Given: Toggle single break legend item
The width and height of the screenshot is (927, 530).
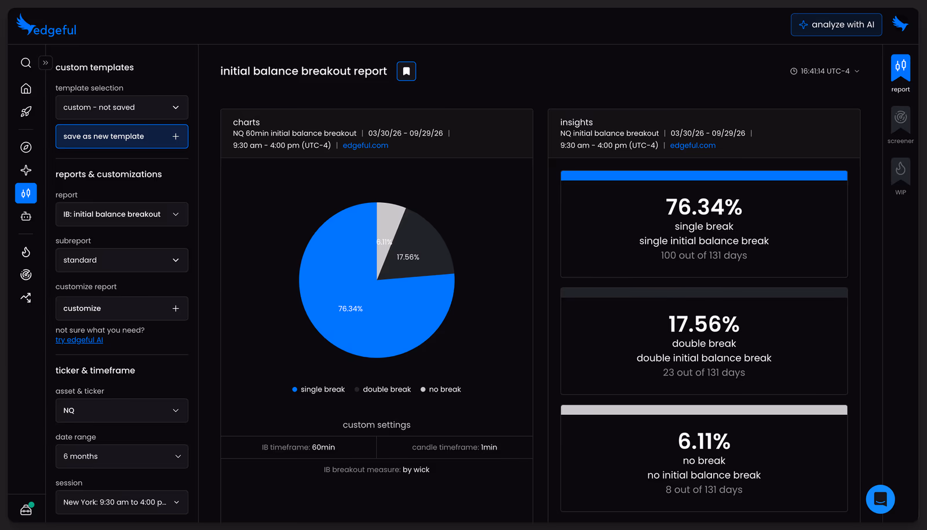Looking at the screenshot, I should 319,389.
